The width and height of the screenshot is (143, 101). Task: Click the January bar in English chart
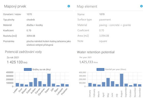[90, 85]
